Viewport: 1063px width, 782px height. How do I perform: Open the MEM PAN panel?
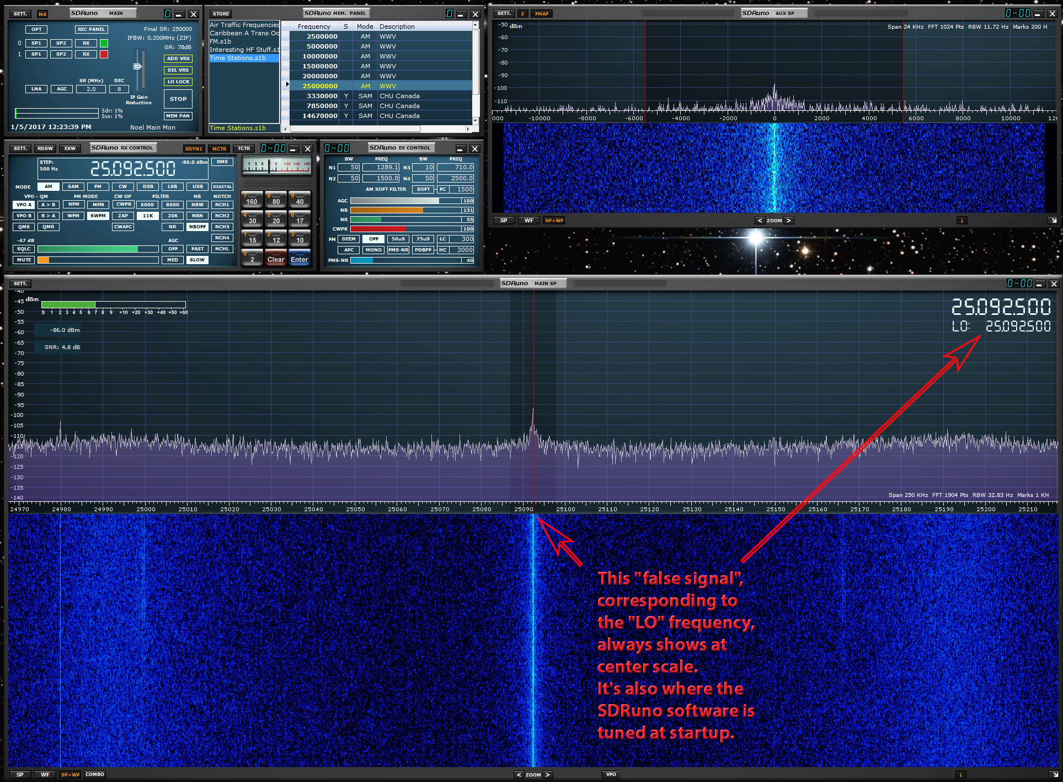coord(178,116)
